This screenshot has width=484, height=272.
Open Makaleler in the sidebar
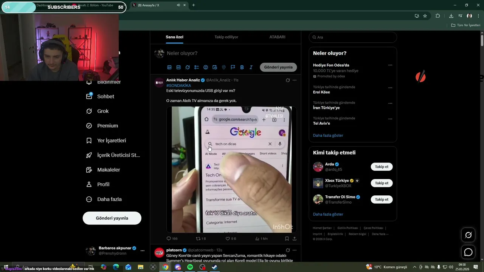click(103, 170)
